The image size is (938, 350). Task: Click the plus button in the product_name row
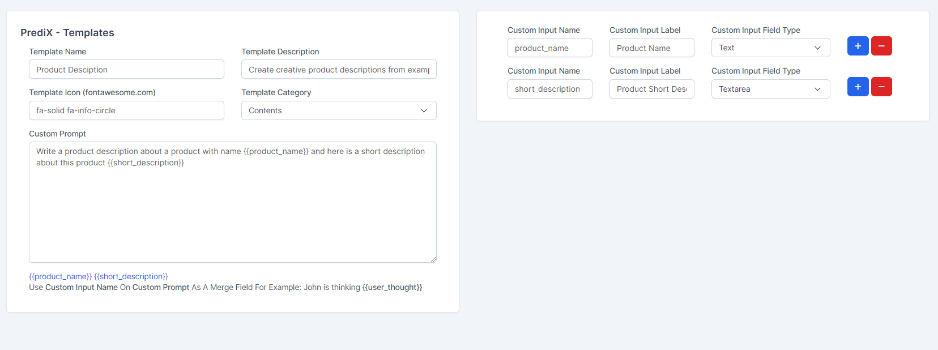(858, 46)
